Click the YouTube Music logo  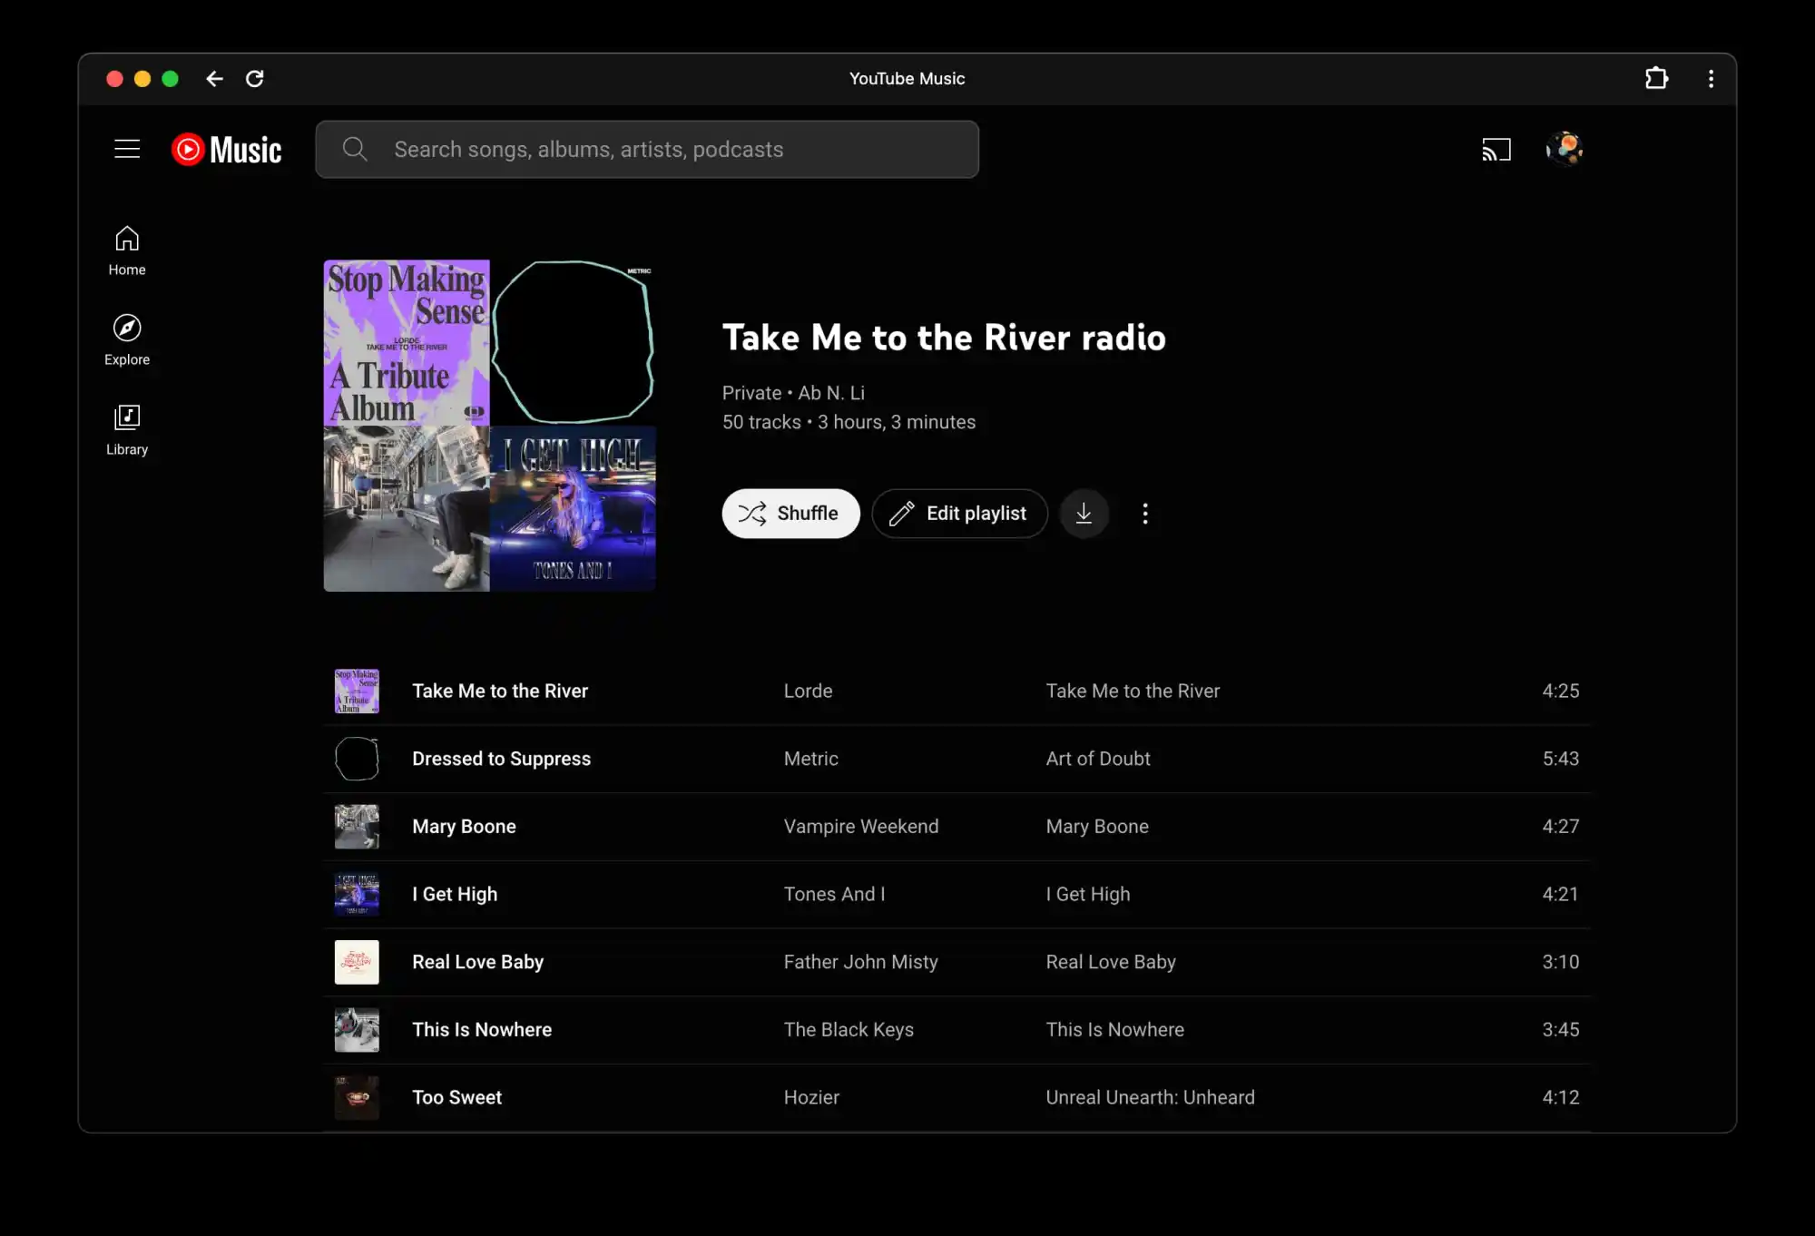pyautogui.click(x=227, y=150)
